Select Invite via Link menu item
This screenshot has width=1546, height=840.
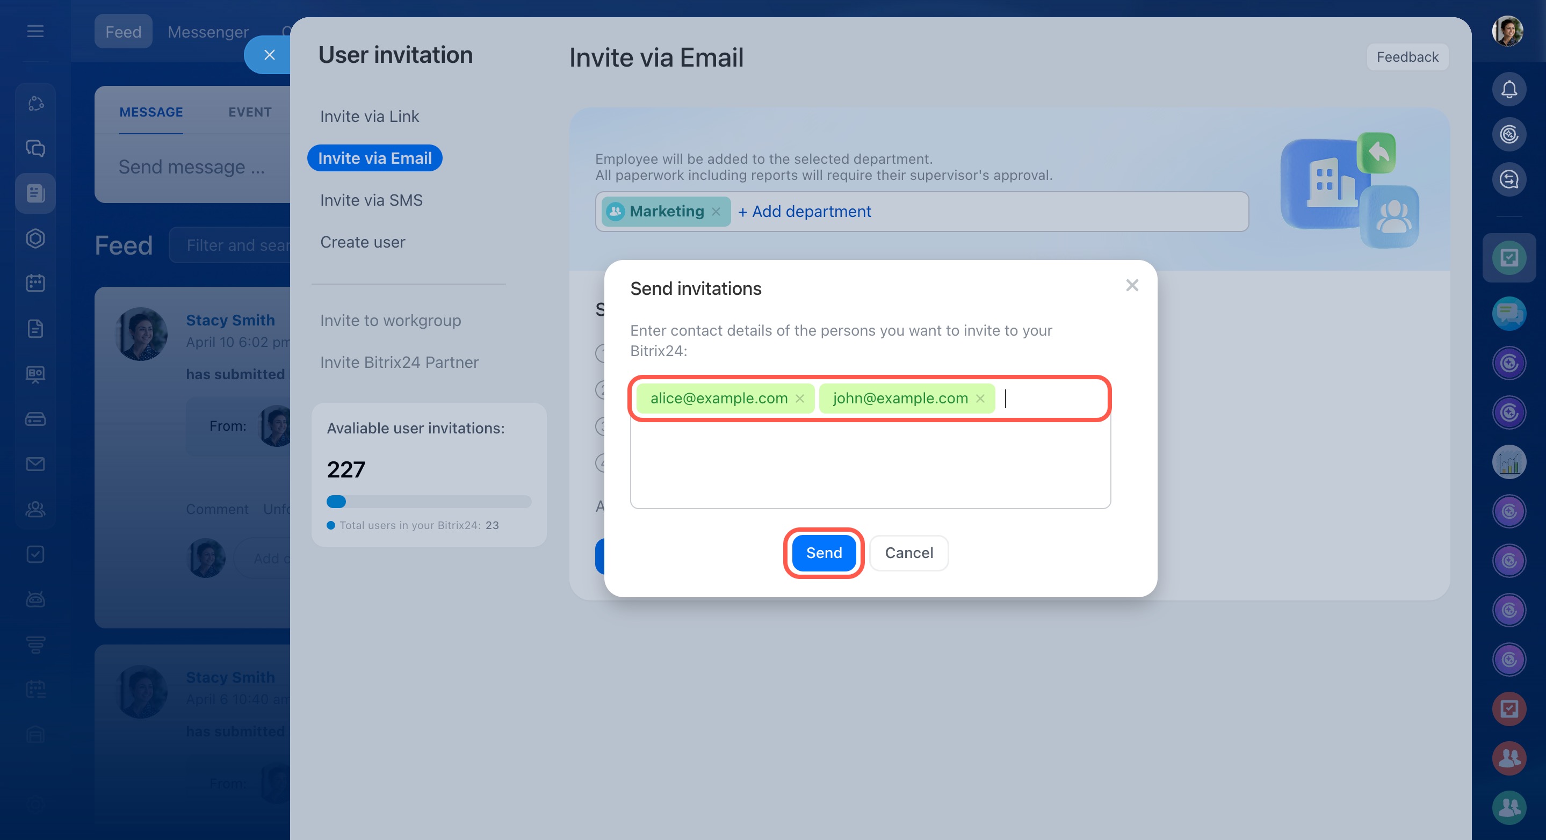369,117
